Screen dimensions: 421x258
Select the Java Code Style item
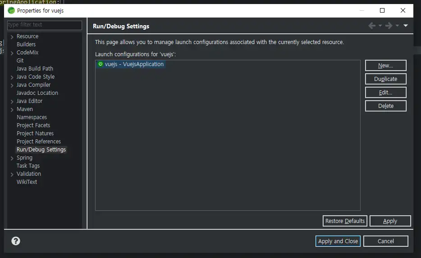(36, 76)
